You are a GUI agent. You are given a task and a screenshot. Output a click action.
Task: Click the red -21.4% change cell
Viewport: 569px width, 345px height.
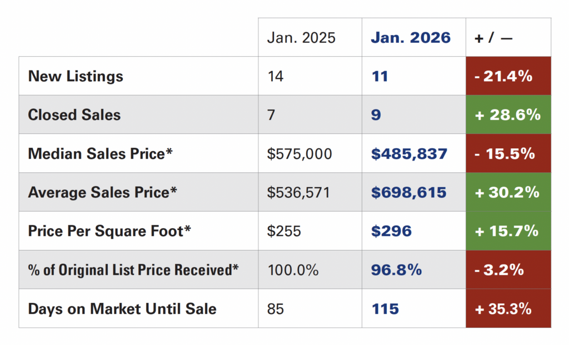click(508, 76)
